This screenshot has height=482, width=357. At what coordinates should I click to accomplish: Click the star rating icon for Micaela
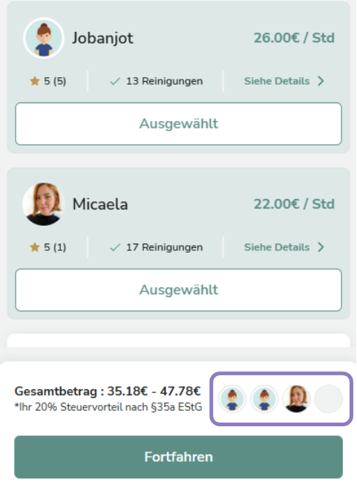[35, 247]
